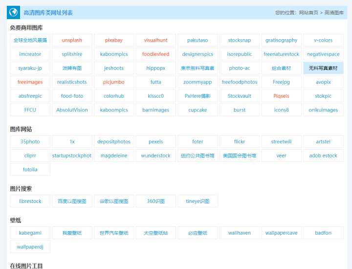
Task: Open the fotolia link
Action: (x=30, y=170)
